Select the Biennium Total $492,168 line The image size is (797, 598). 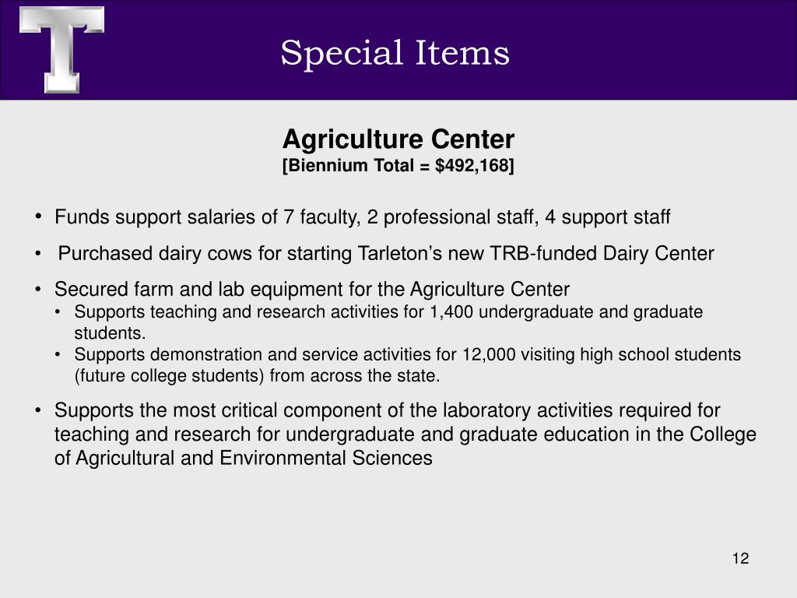398,166
